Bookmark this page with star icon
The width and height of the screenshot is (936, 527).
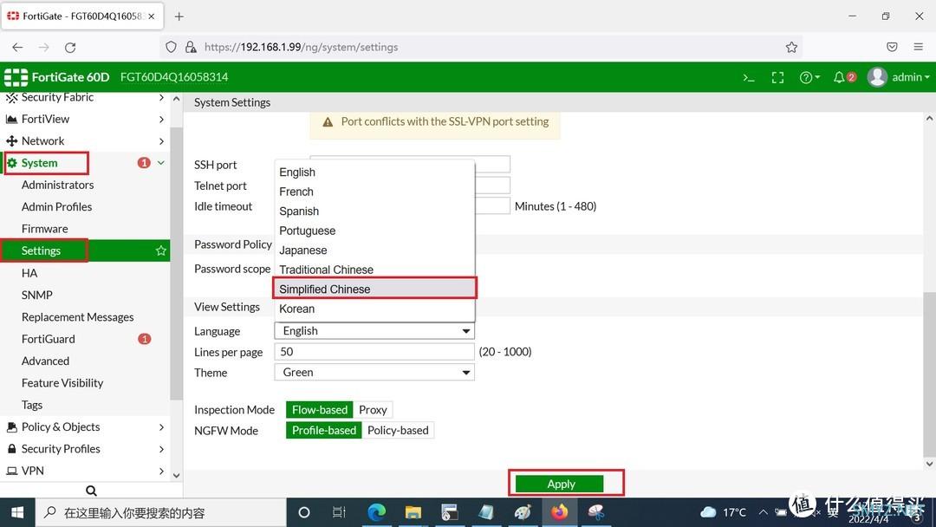791,48
